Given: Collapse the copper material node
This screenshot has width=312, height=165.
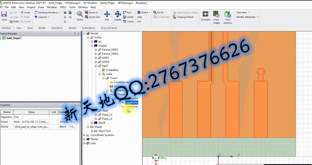Looking at the screenshot, I should click(92, 46).
